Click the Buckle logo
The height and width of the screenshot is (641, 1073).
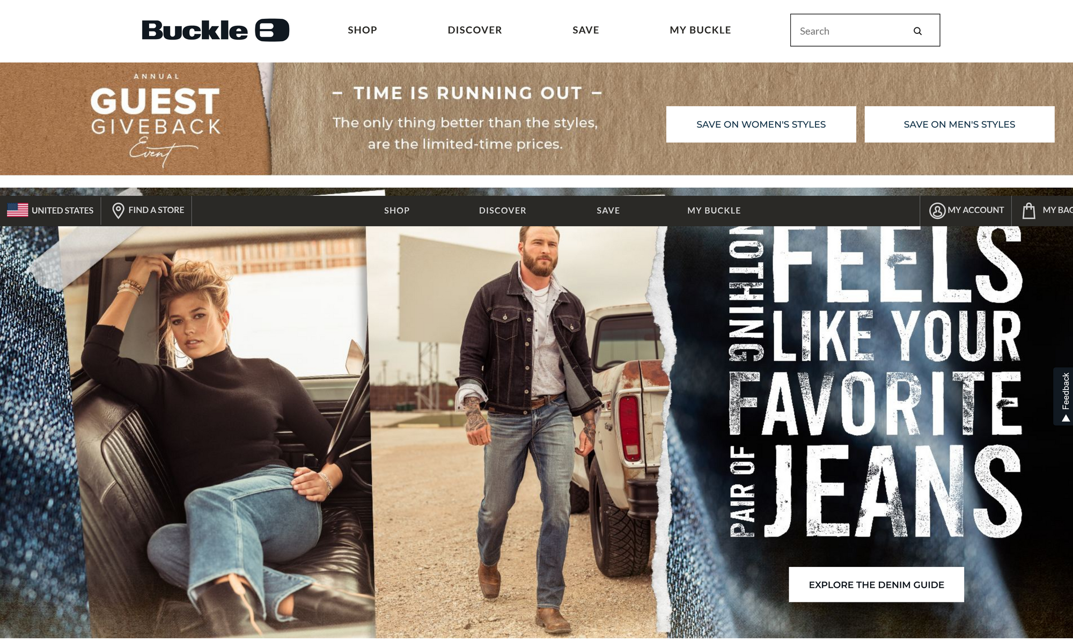[x=215, y=30]
